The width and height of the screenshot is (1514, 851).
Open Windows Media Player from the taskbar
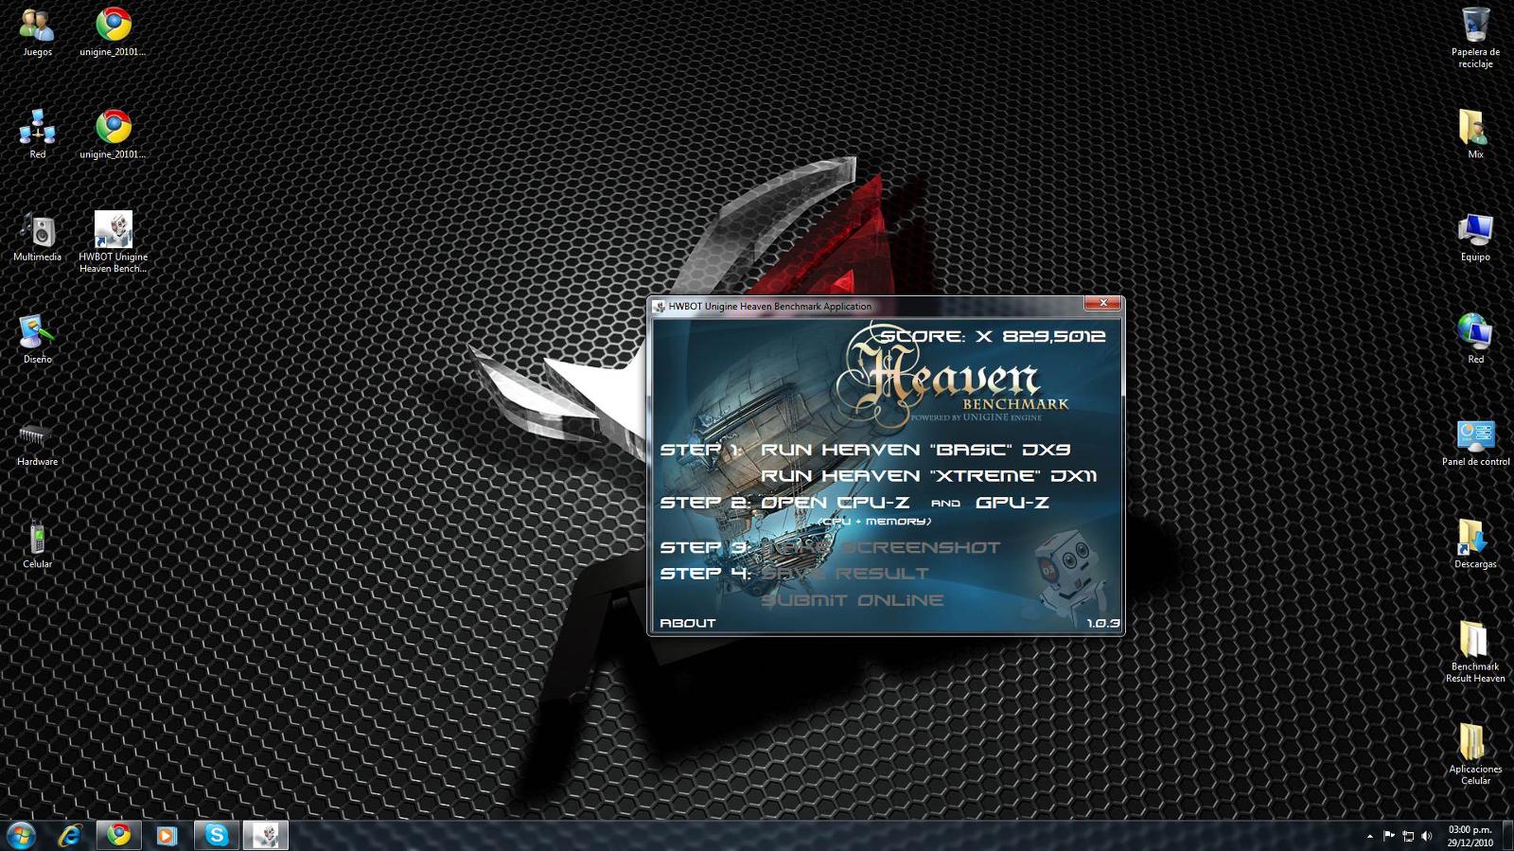pos(167,835)
